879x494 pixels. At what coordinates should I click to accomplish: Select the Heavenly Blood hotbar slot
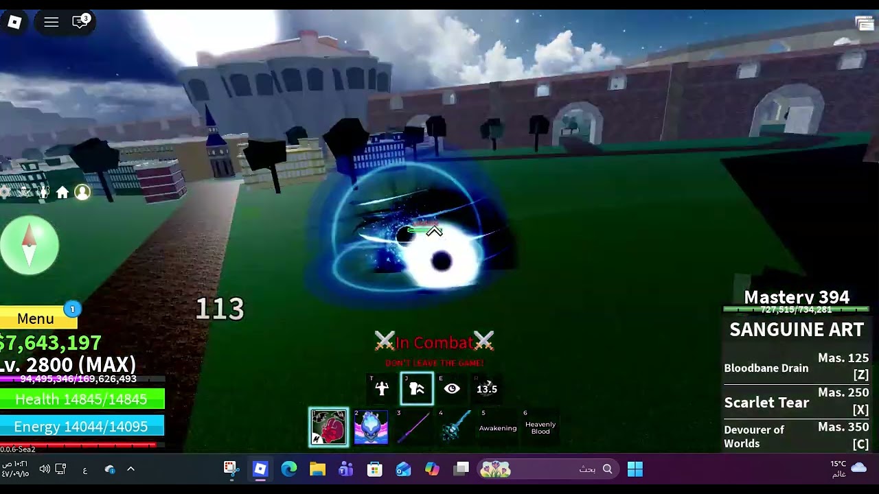coord(540,427)
